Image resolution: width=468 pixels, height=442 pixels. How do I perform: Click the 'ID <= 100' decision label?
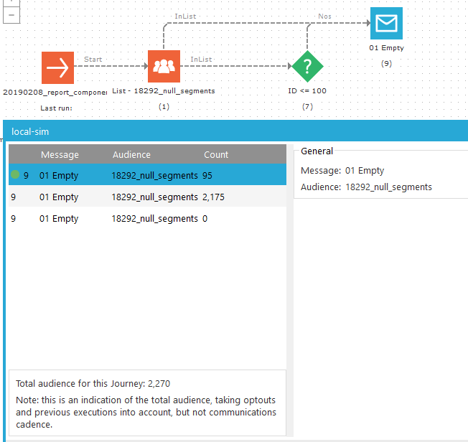tap(307, 90)
